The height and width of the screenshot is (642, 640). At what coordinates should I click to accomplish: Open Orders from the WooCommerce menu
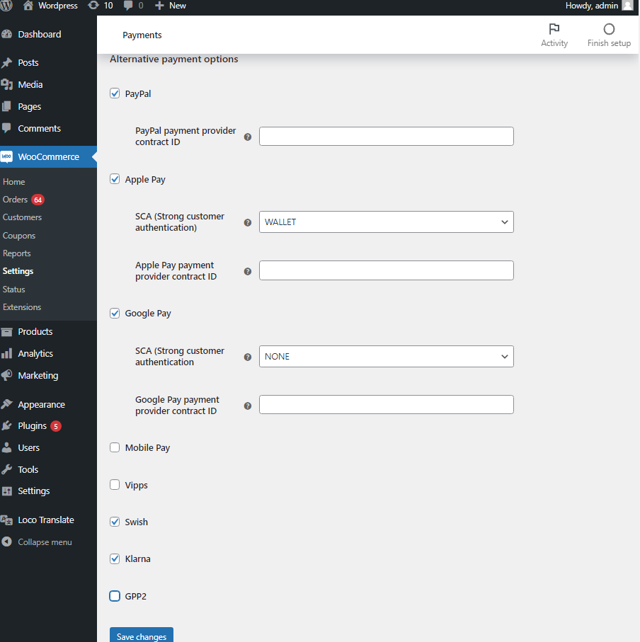[14, 199]
